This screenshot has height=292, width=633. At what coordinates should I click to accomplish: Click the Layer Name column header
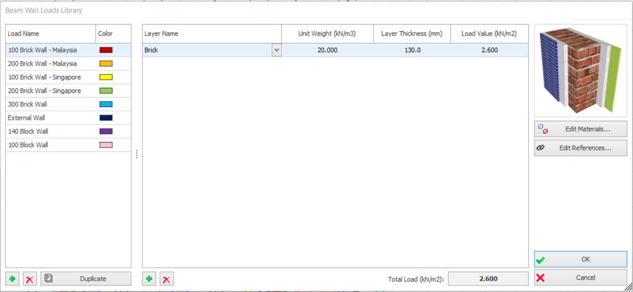coord(212,34)
